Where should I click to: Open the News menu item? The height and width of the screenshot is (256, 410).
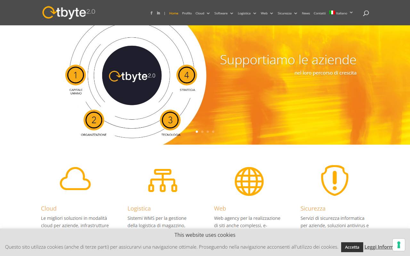point(306,13)
